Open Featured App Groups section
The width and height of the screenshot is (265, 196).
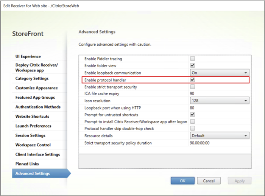point(35,98)
